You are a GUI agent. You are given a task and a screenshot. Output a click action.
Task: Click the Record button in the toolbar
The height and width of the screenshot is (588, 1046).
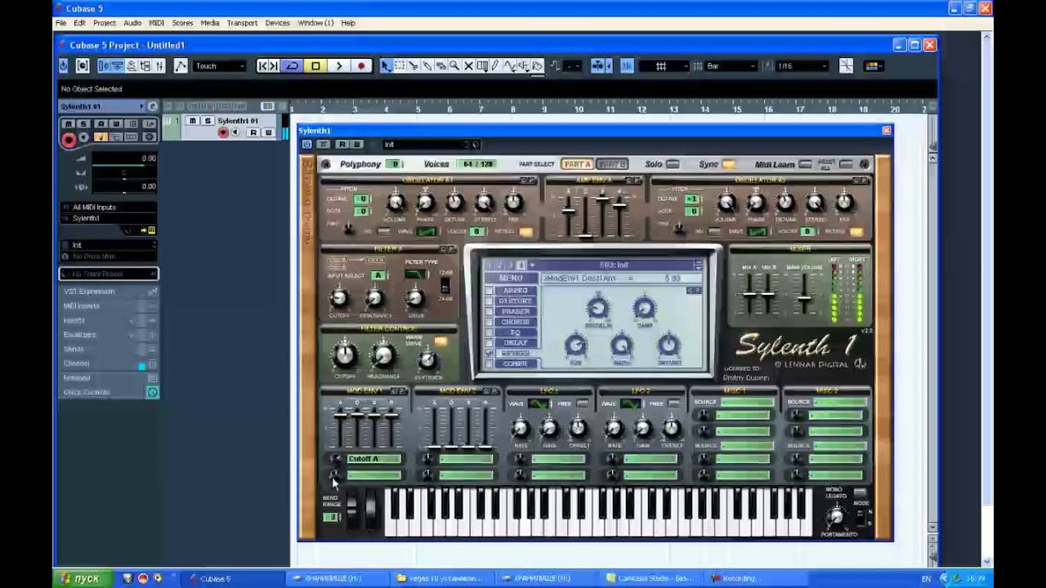tap(361, 66)
